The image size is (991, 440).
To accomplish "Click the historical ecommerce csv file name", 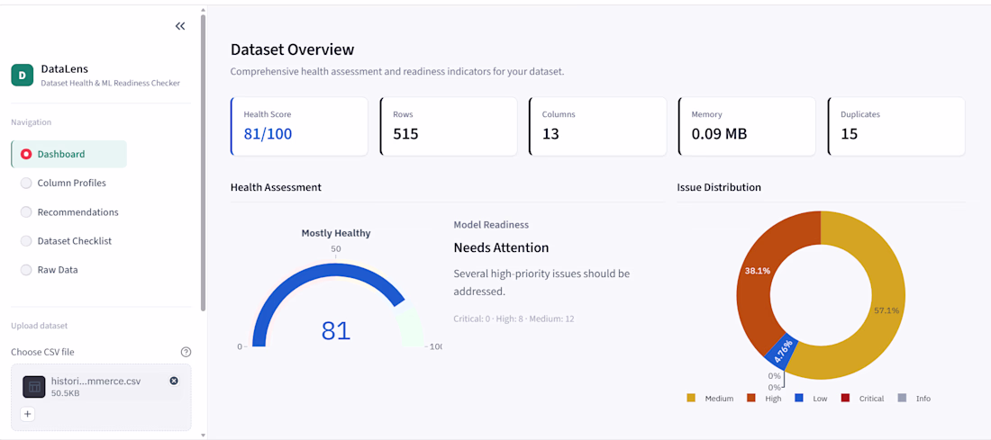I will click(x=95, y=382).
